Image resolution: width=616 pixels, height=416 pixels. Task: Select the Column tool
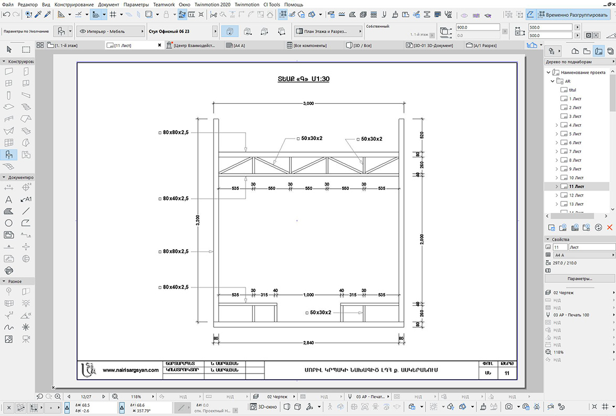8,95
